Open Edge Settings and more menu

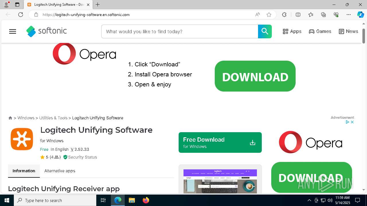coord(349,15)
